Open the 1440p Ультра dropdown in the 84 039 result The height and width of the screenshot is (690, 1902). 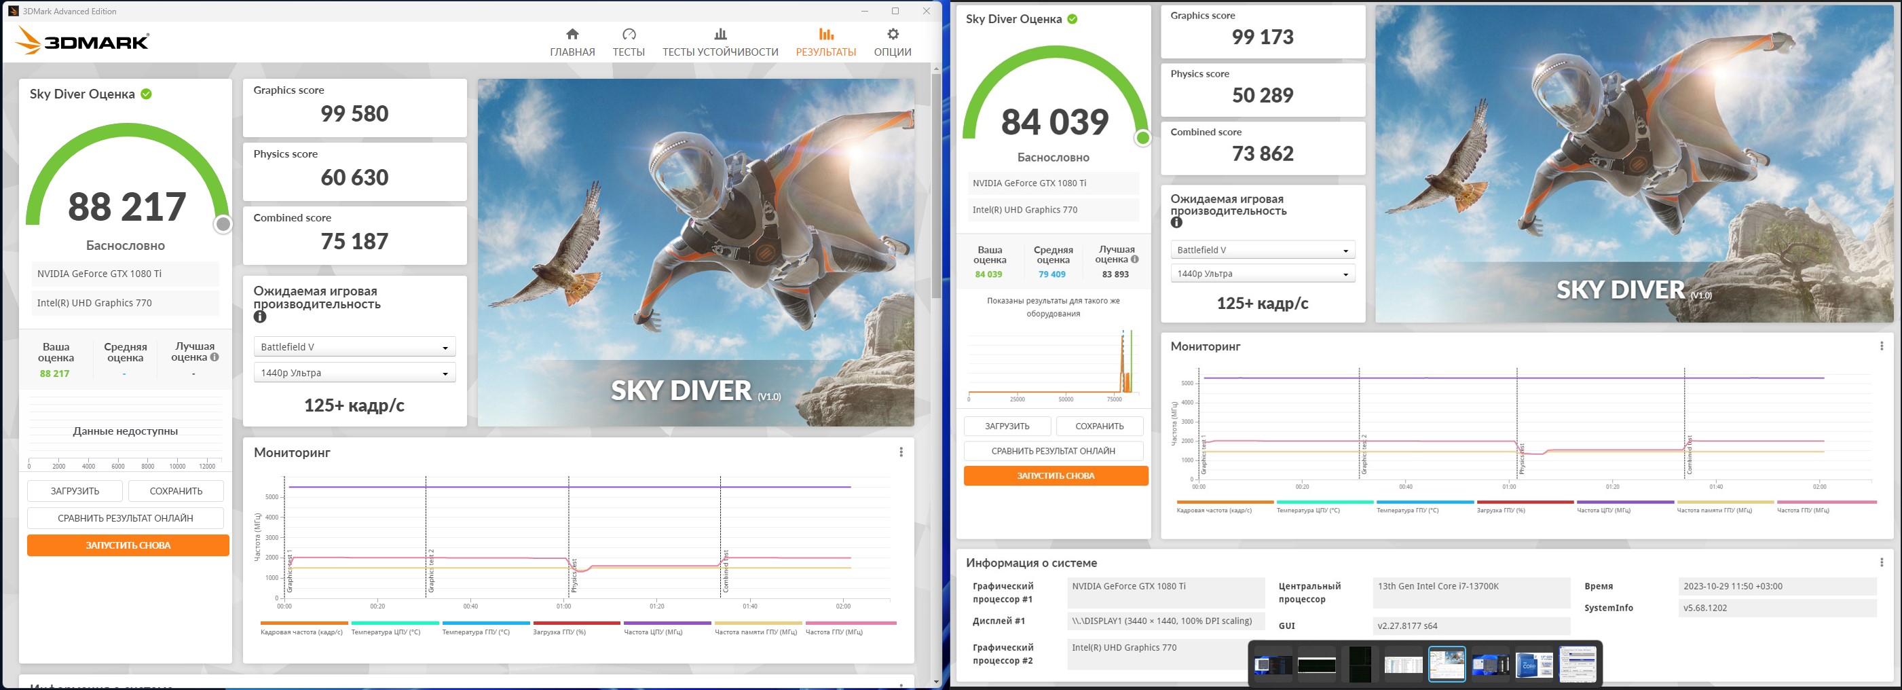click(1263, 273)
